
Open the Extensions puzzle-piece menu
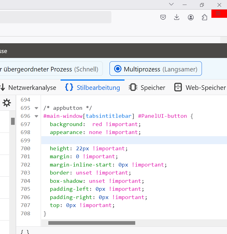[x=205, y=17]
